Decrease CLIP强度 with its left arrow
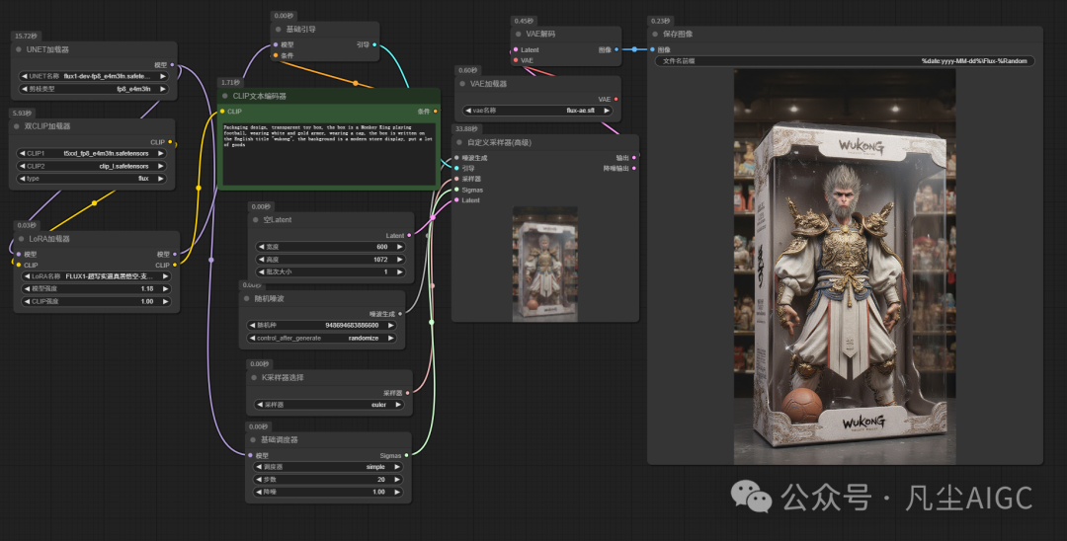The height and width of the screenshot is (541, 1067). 28,301
